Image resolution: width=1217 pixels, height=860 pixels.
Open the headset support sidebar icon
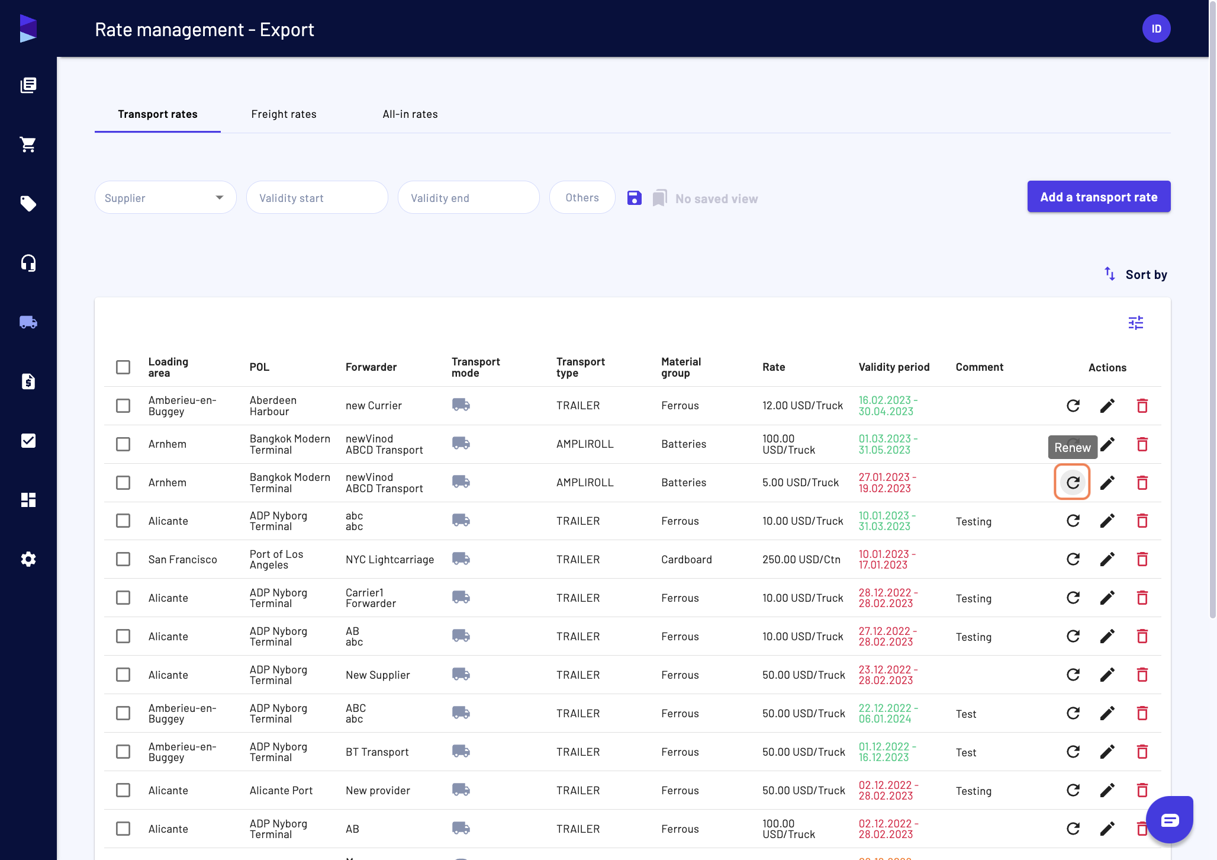pos(28,263)
